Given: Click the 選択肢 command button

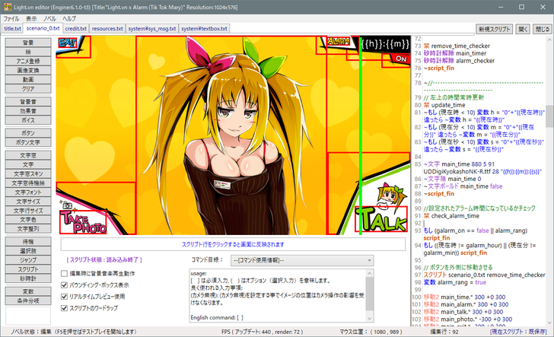Looking at the screenshot, I should coord(28,251).
